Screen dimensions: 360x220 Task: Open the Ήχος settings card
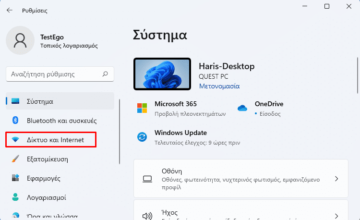pos(241,210)
